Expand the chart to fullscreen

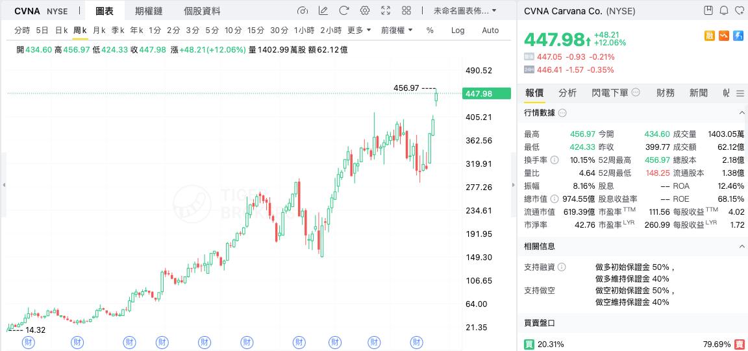pyautogui.click(x=386, y=10)
